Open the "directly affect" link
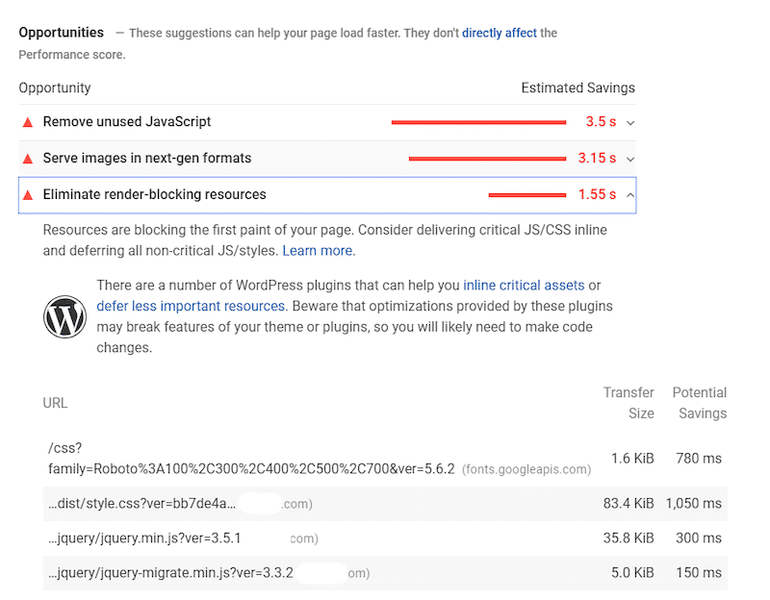 [x=499, y=32]
